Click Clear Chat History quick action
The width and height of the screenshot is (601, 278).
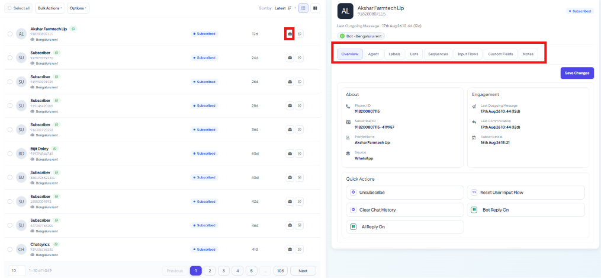point(405,210)
